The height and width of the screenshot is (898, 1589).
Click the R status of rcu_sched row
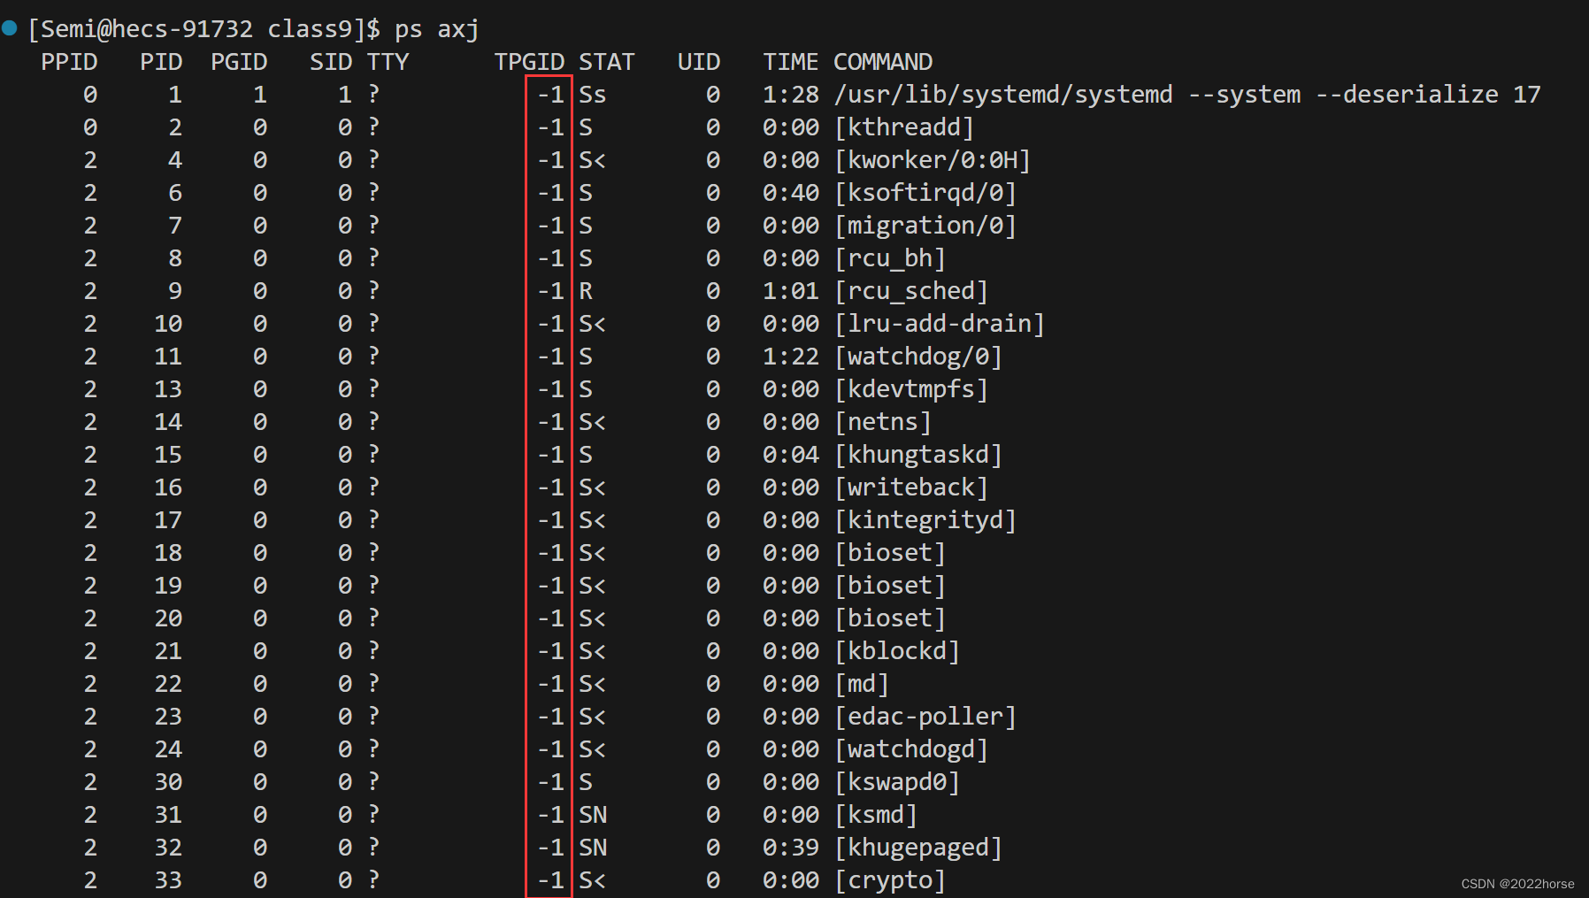pyautogui.click(x=586, y=291)
